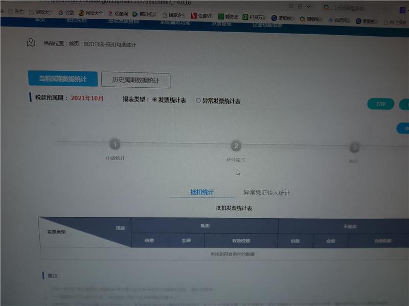Viewport: 409px width, 306px height.
Task: Click step 2 统计完成 circle
Action: tap(236, 146)
